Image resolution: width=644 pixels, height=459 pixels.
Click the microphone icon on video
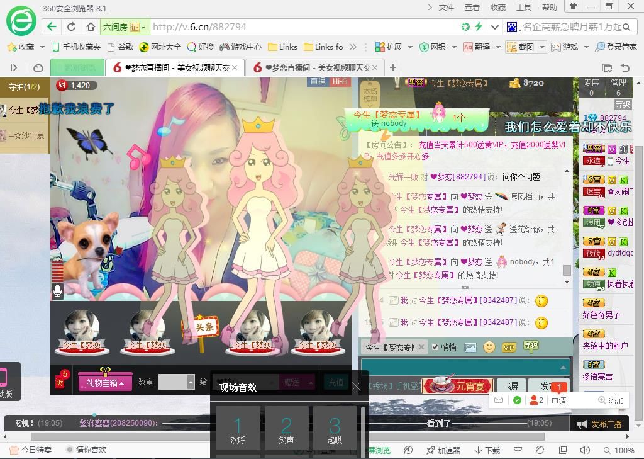(57, 291)
